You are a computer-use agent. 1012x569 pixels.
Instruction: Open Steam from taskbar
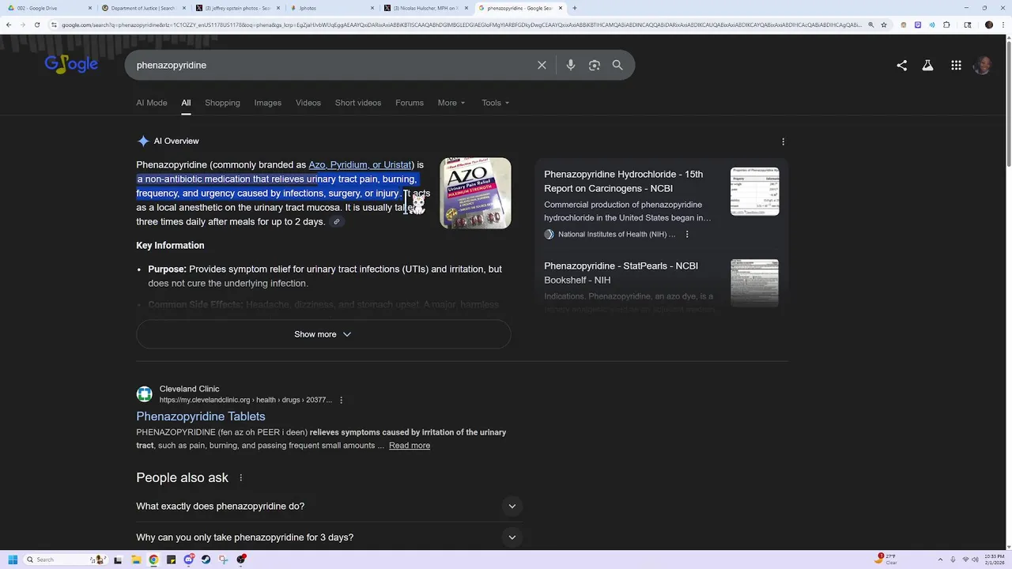click(x=206, y=560)
